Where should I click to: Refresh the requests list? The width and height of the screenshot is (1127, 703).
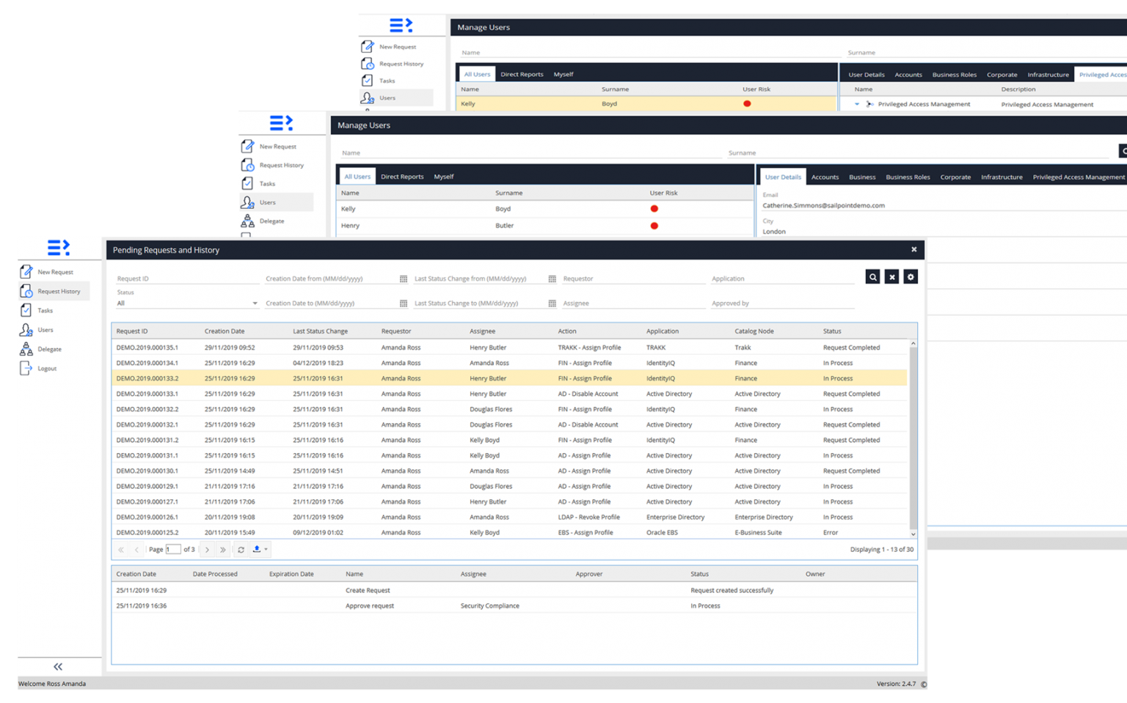(241, 549)
